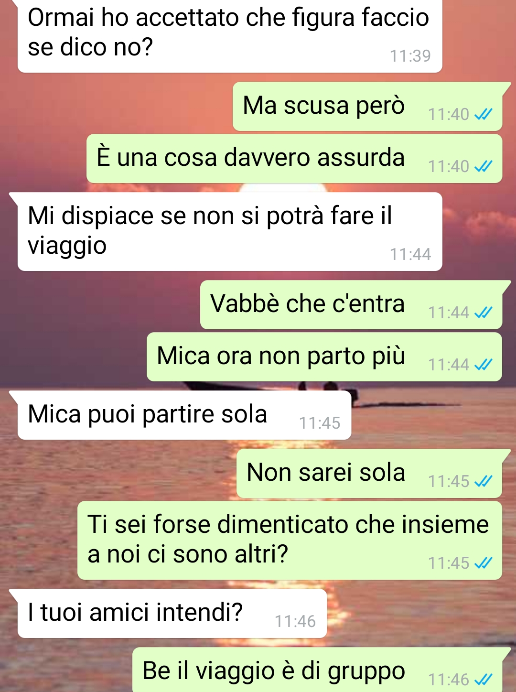Image resolution: width=516 pixels, height=692 pixels.
Task: Tap blue checkmarks beside "Vabbè che c'entra"
Action: [483, 313]
